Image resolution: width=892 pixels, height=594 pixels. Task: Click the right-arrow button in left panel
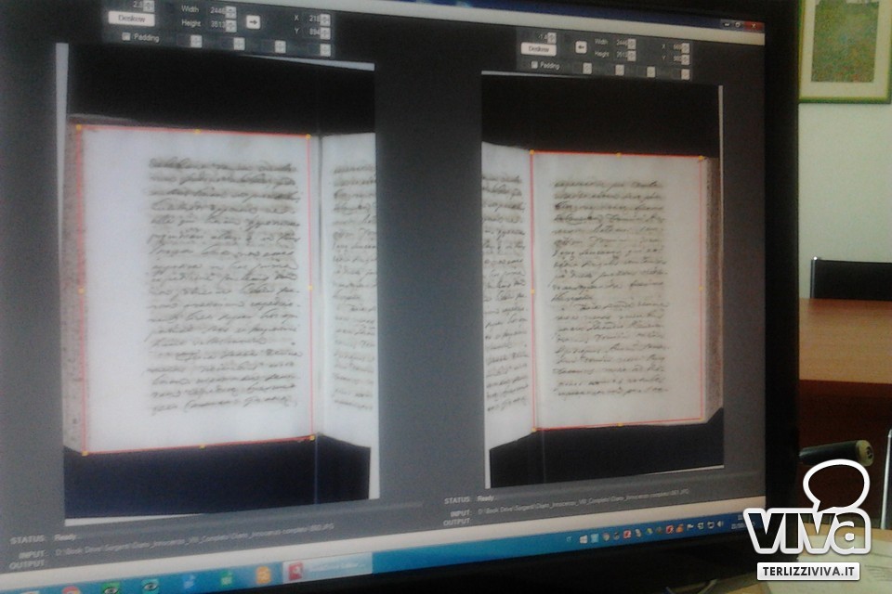tap(253, 22)
